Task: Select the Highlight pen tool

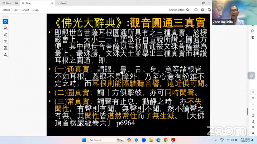Action: [5, 35]
